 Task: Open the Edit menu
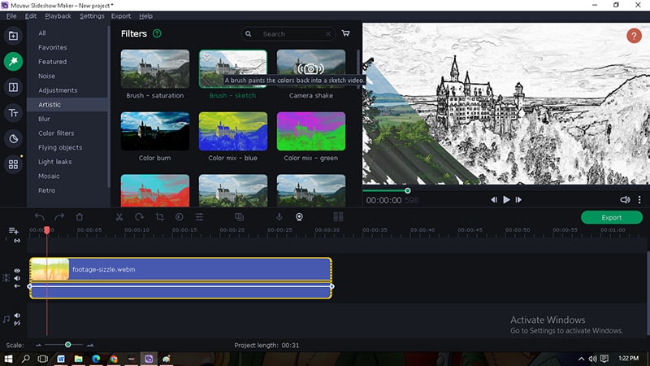coord(31,16)
